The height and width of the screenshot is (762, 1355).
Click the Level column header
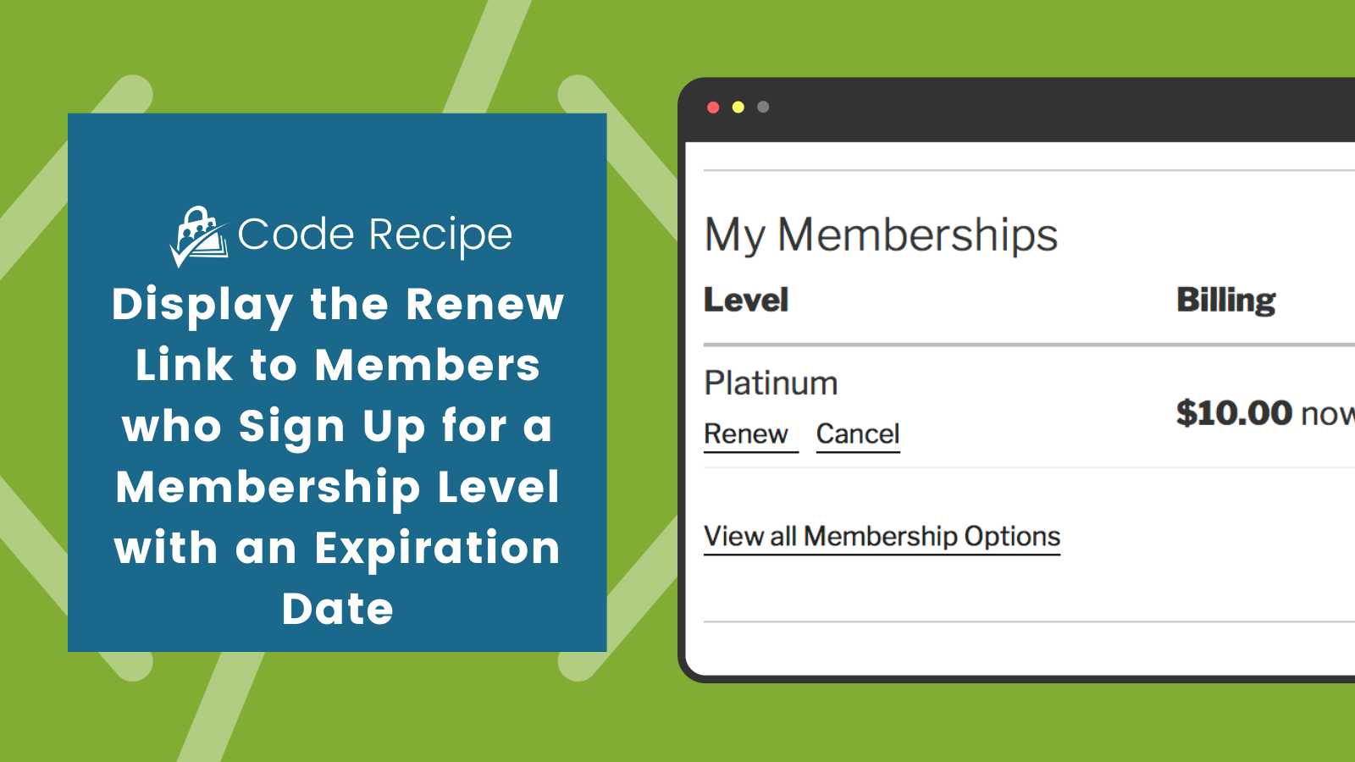point(746,299)
